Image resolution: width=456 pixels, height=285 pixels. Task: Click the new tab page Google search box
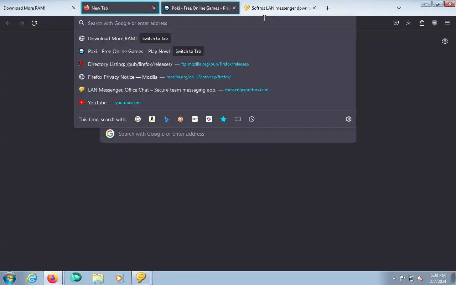228,134
